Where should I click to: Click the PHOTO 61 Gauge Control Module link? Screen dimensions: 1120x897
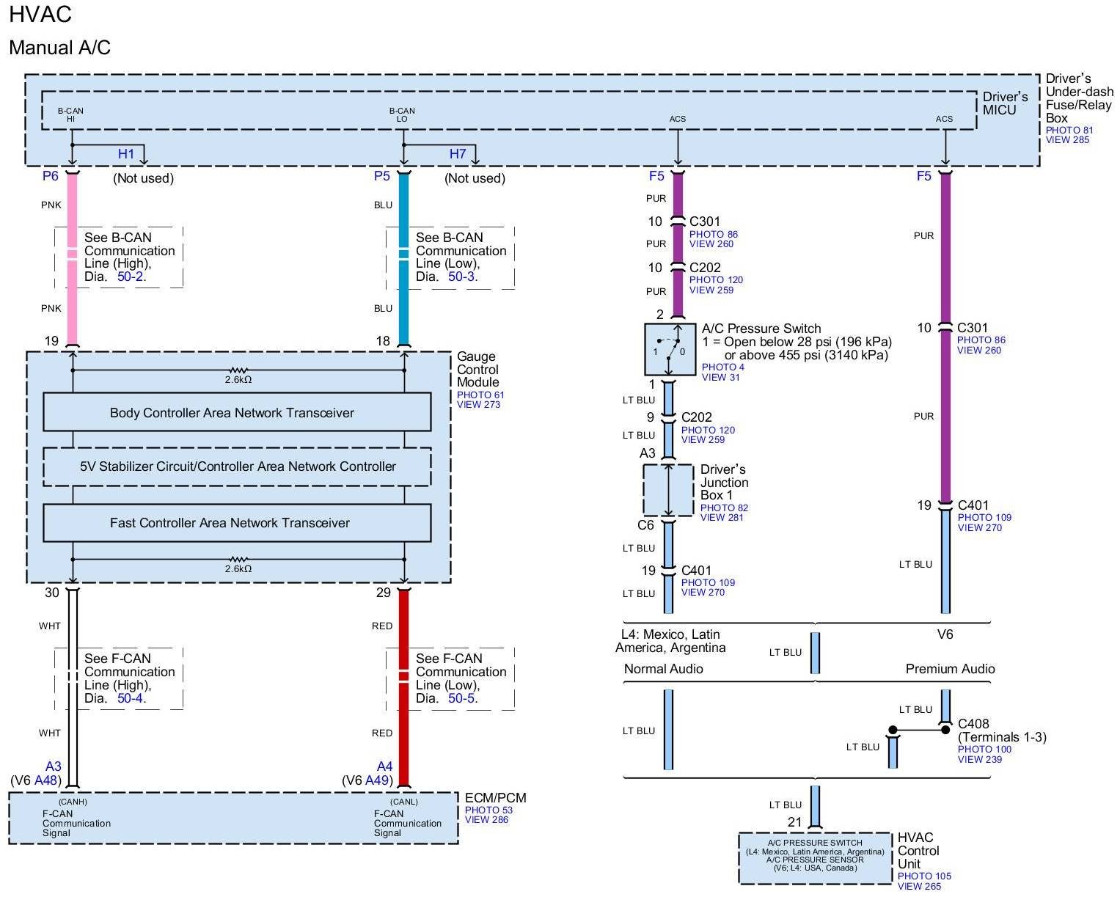click(x=480, y=395)
